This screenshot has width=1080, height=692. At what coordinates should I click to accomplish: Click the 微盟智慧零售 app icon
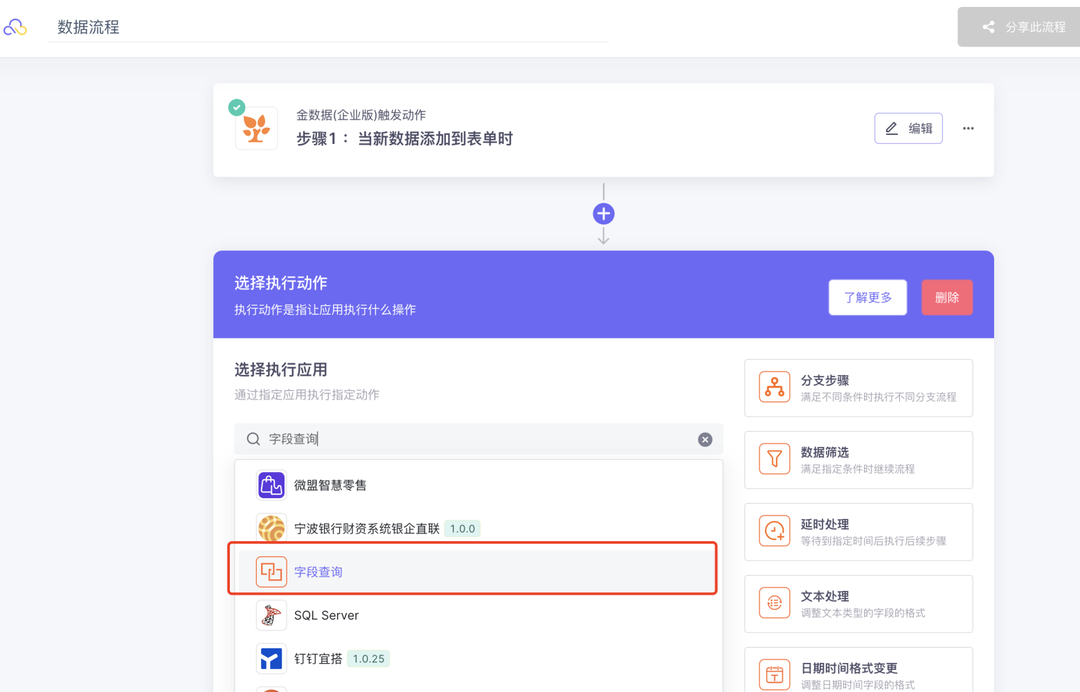(x=271, y=485)
